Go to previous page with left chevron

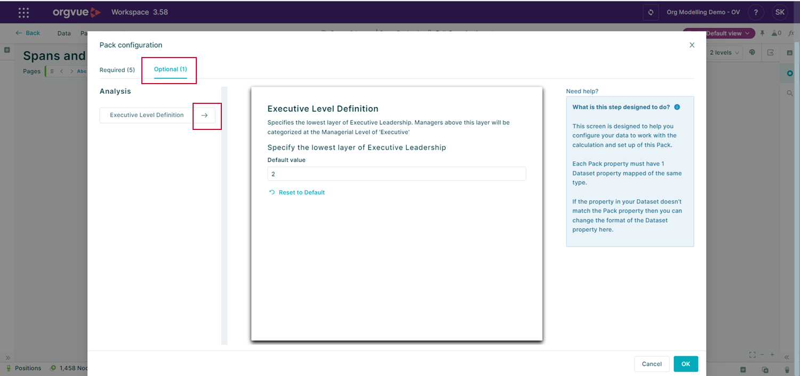(x=62, y=71)
